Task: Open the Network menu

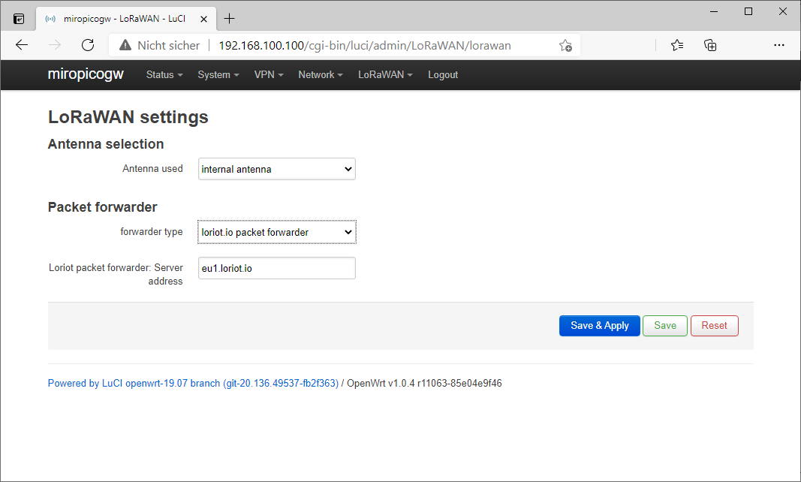Action: [321, 75]
